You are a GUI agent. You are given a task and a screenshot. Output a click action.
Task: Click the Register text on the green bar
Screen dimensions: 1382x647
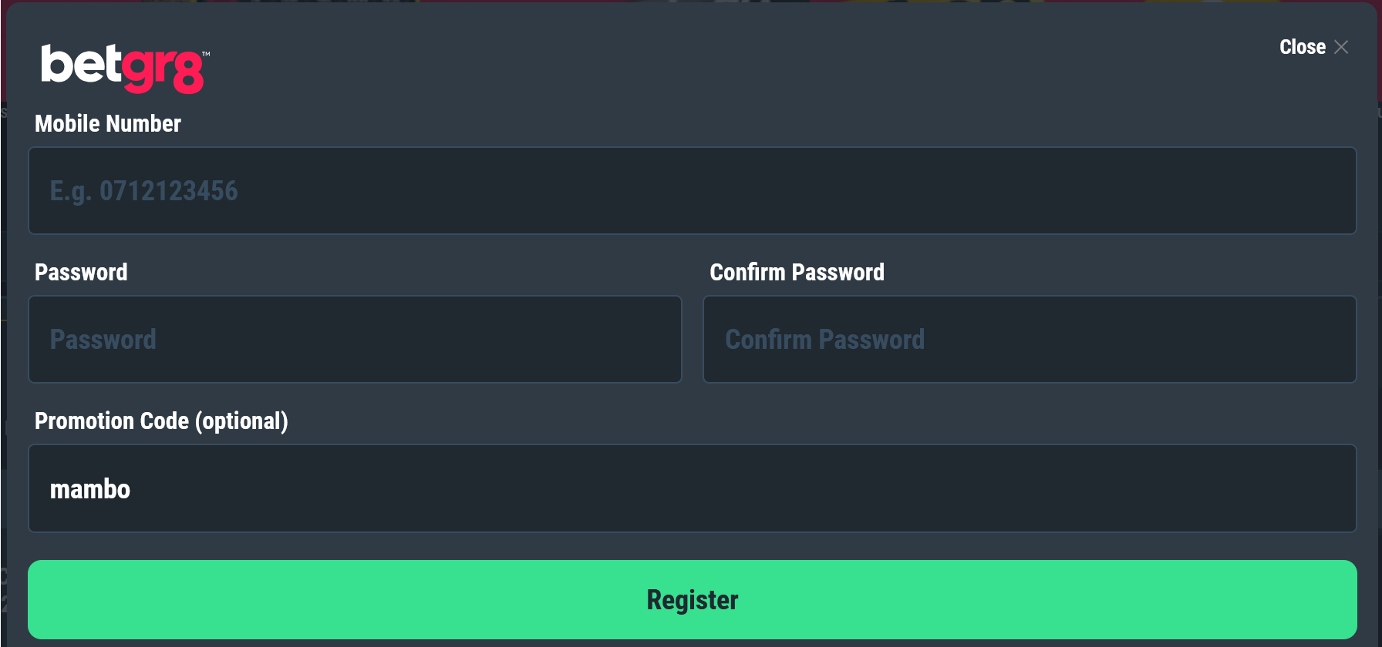coord(691,599)
